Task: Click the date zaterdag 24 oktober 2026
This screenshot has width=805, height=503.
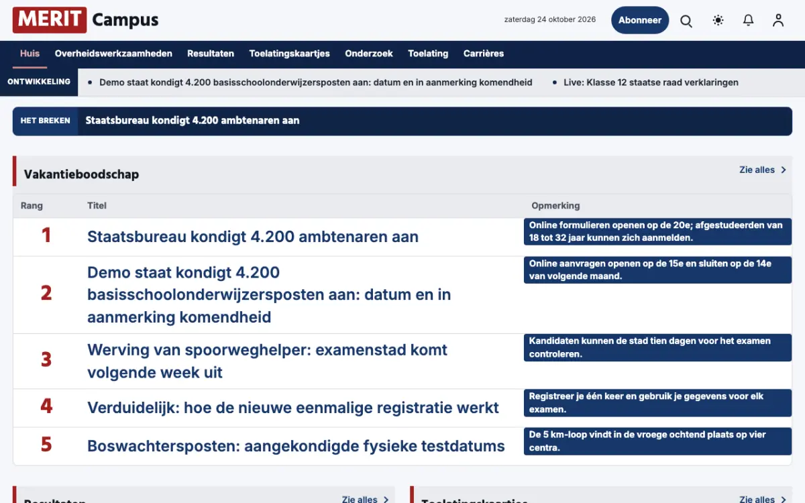Action: click(x=550, y=19)
